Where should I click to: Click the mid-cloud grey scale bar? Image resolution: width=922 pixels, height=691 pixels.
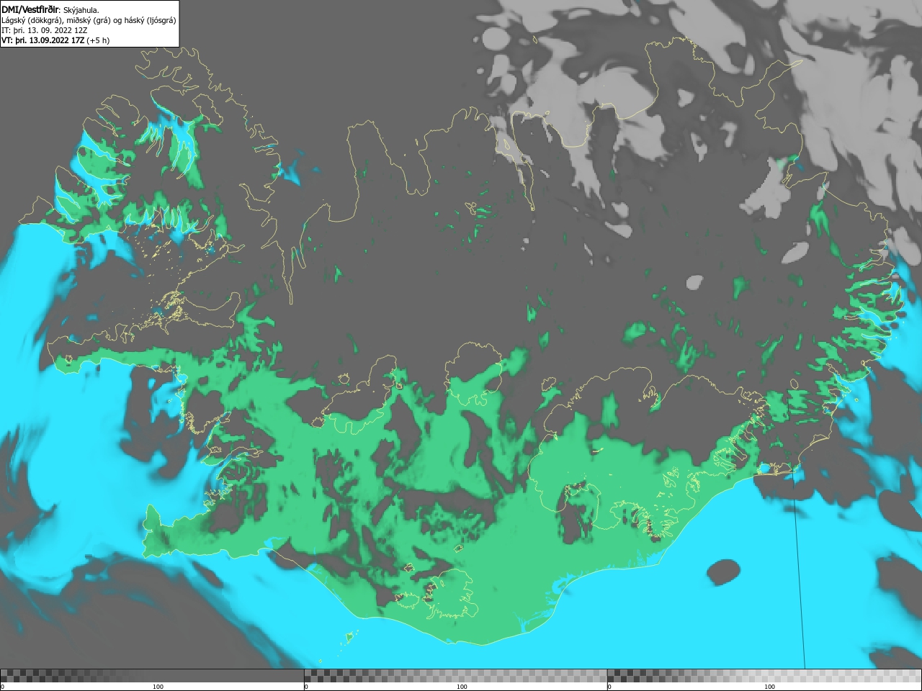pos(455,676)
